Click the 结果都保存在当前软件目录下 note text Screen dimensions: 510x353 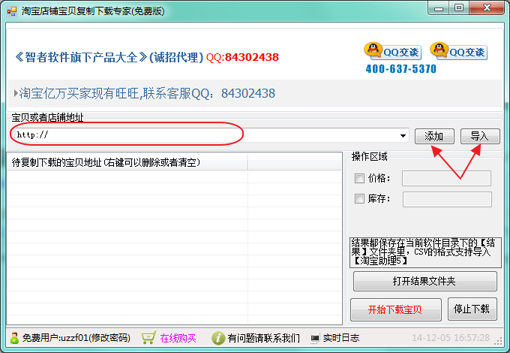pos(424,252)
